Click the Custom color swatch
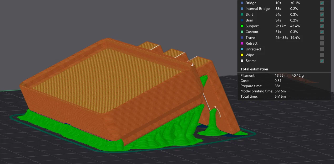334x164 pixels. click(x=242, y=32)
